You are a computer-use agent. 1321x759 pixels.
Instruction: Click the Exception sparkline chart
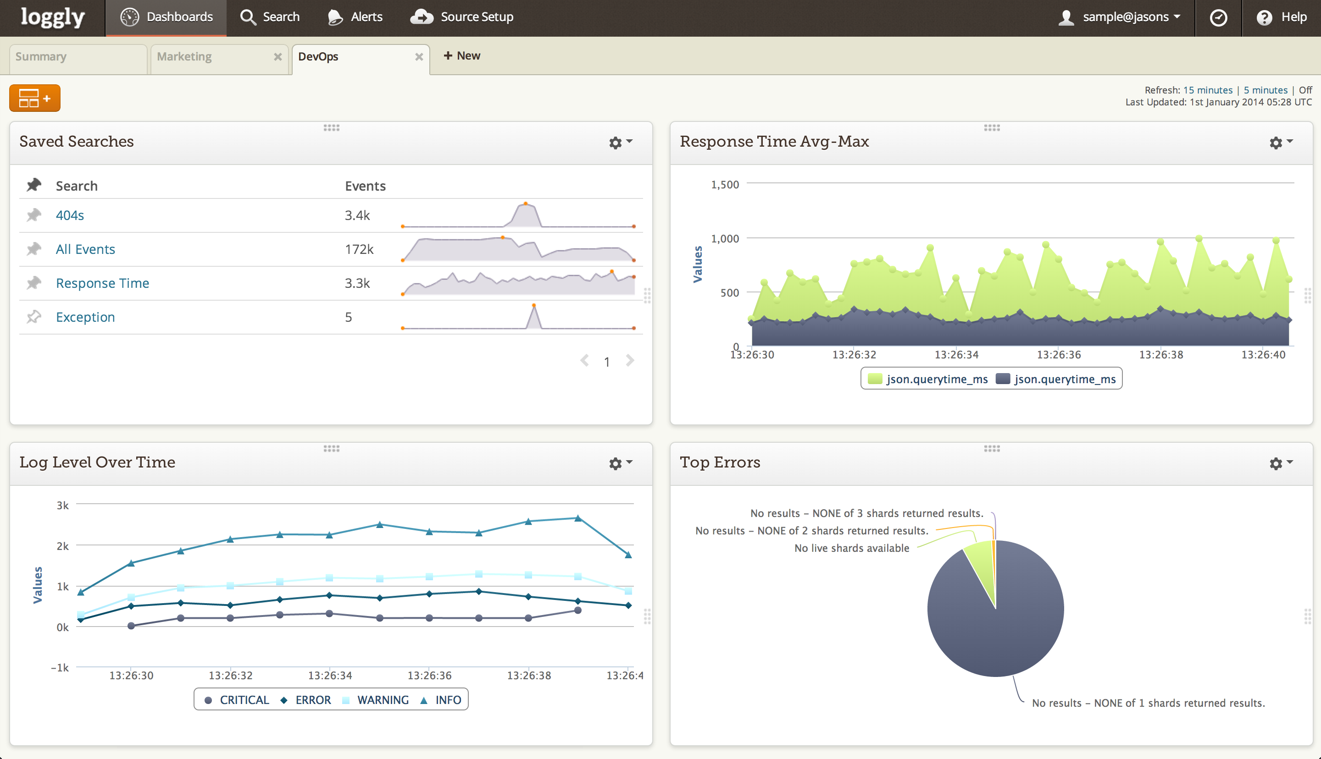518,317
